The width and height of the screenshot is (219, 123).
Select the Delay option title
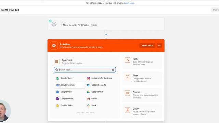tap(136, 109)
